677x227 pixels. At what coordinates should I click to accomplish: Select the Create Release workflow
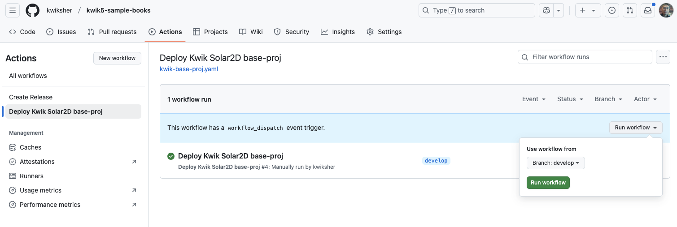point(73,97)
